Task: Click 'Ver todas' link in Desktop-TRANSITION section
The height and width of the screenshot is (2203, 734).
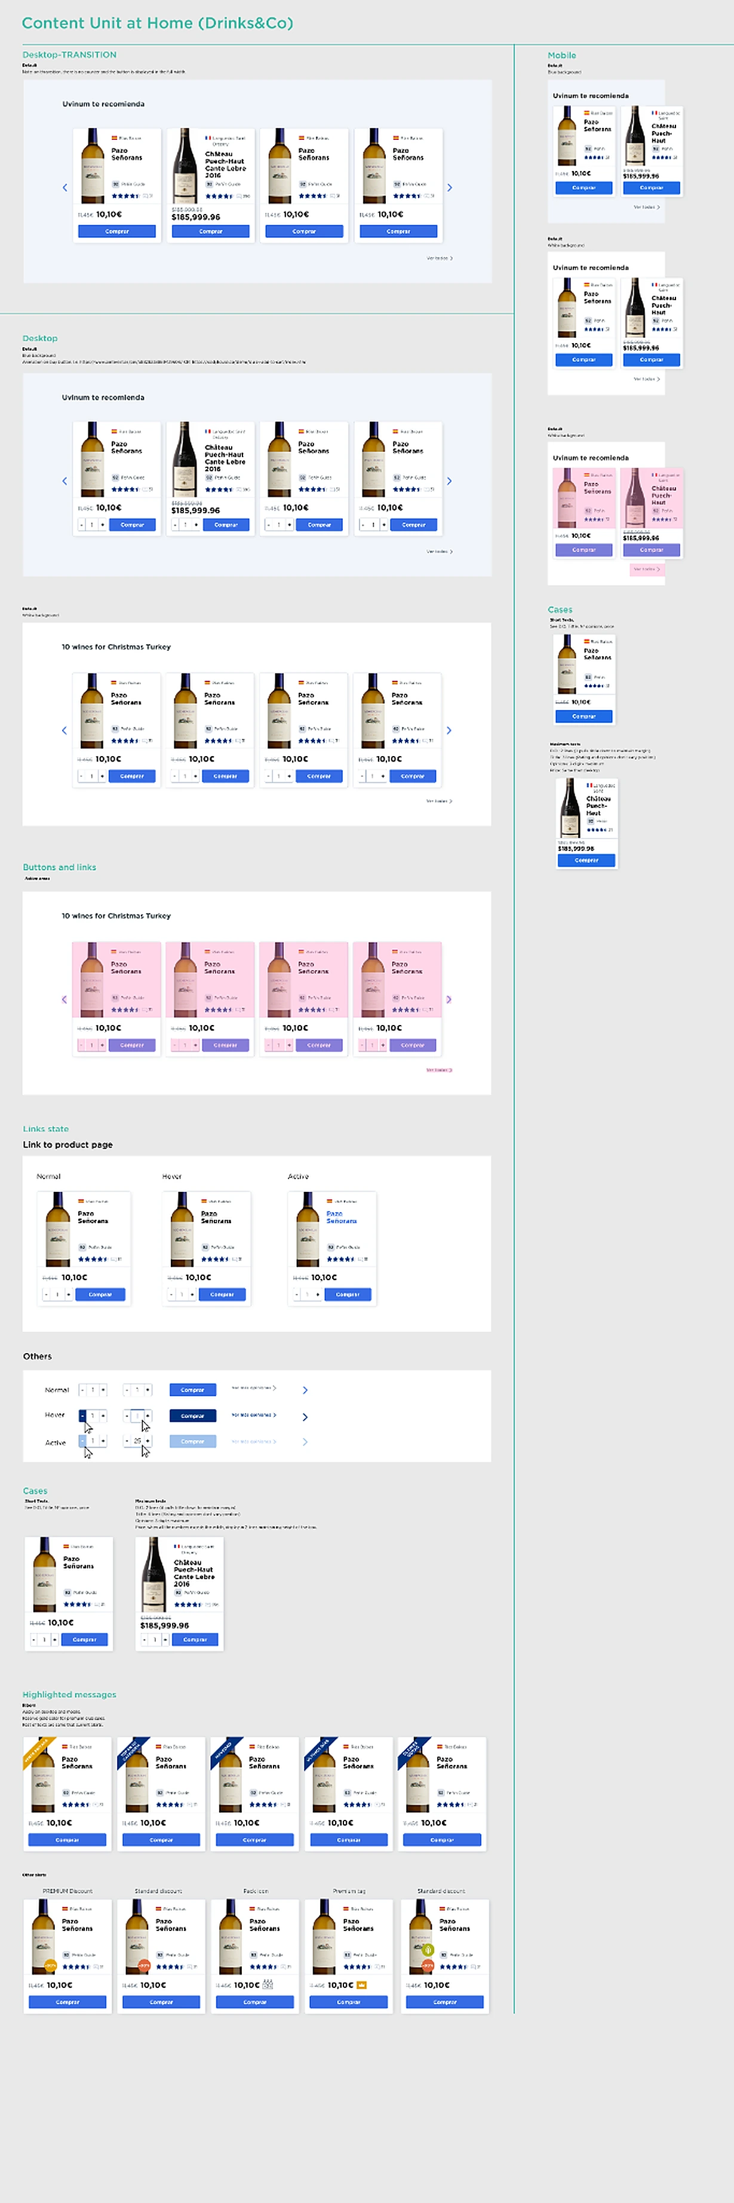Action: coord(439,258)
